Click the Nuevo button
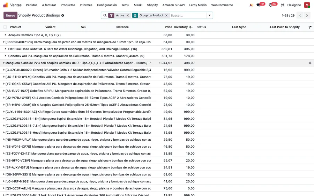This screenshot has height=196, width=314. pyautogui.click(x=10, y=15)
